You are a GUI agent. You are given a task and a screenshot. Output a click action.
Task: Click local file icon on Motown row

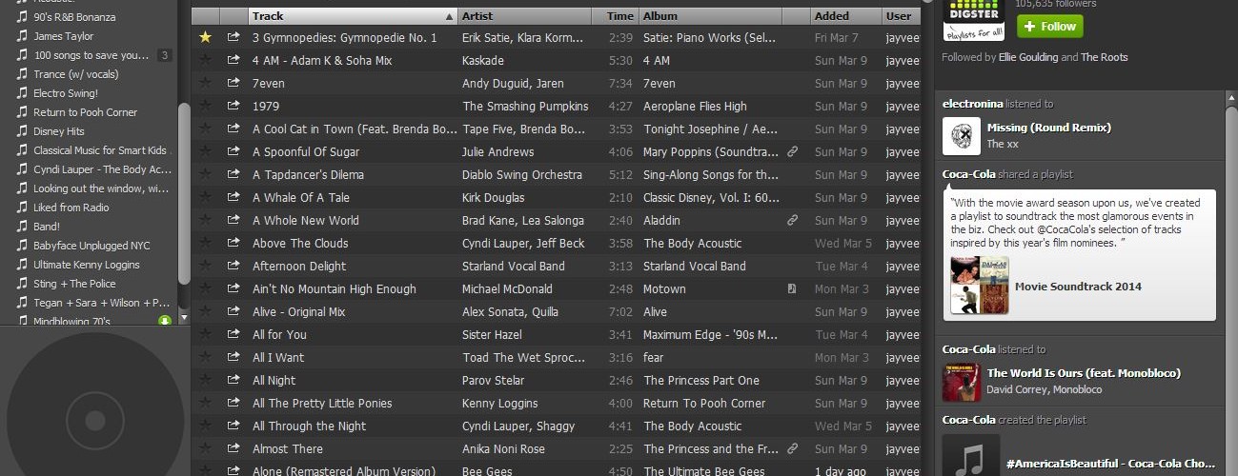tap(792, 289)
